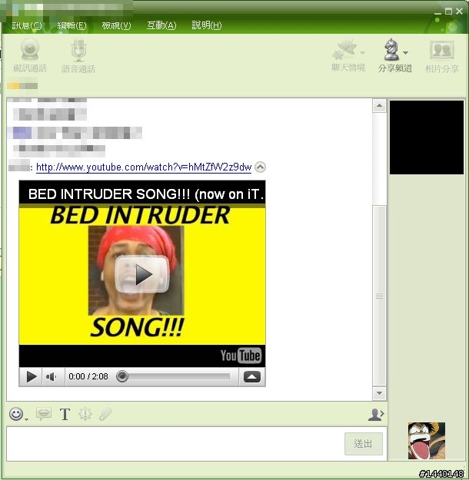Click your own cartoon avatar picture

coord(427,441)
